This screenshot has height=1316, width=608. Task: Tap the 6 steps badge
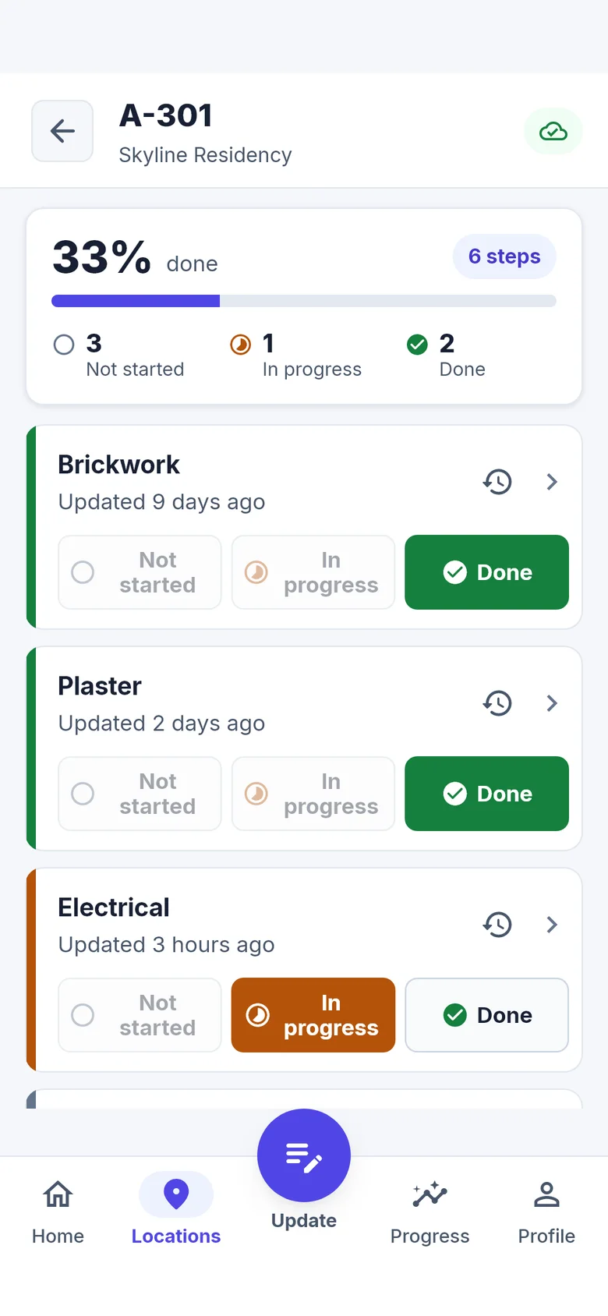pyautogui.click(x=504, y=256)
